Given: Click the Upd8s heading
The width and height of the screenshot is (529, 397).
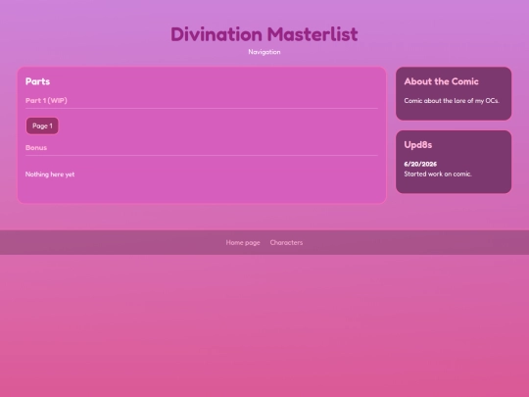Looking at the screenshot, I should [x=418, y=145].
